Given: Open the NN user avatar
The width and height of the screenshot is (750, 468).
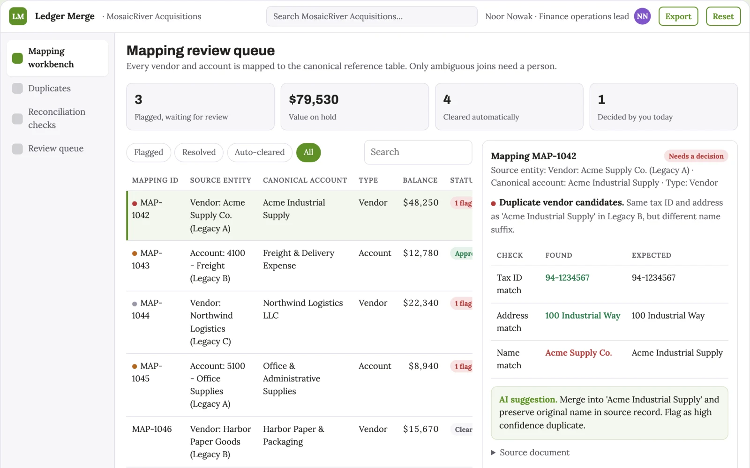Looking at the screenshot, I should [x=642, y=16].
